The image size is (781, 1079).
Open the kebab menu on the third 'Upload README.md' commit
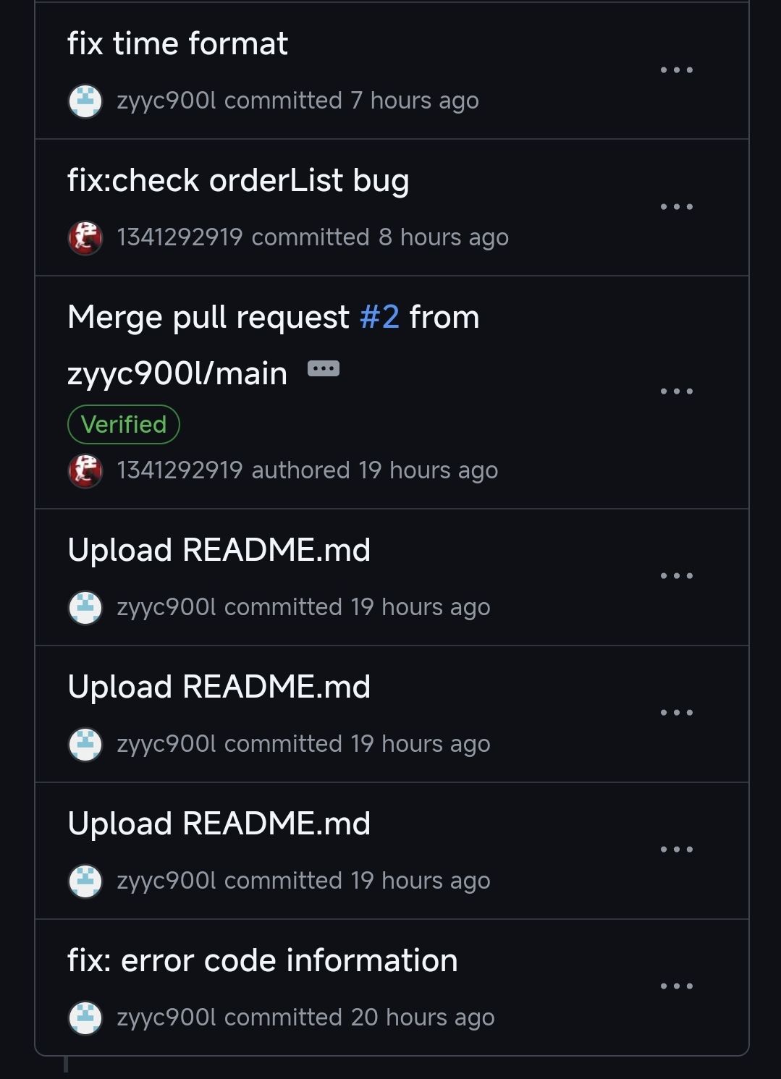tap(677, 848)
